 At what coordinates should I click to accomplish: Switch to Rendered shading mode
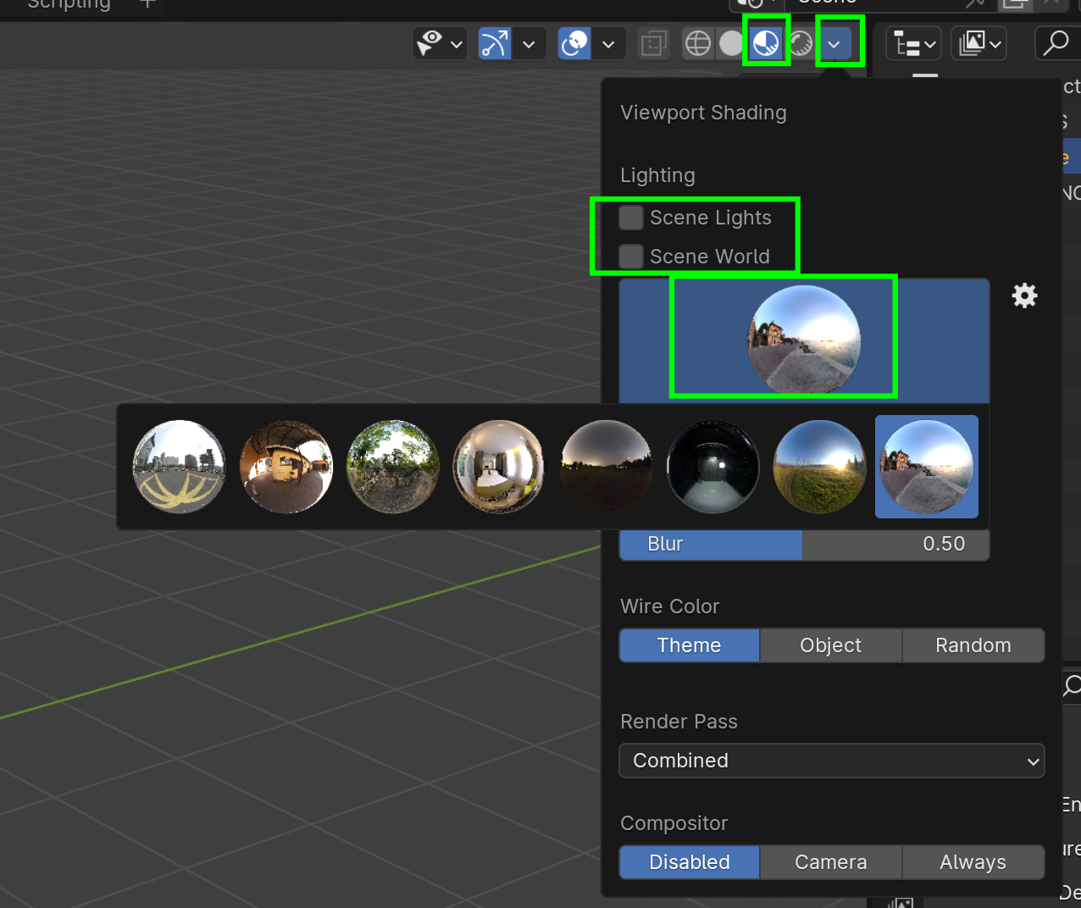(x=801, y=43)
